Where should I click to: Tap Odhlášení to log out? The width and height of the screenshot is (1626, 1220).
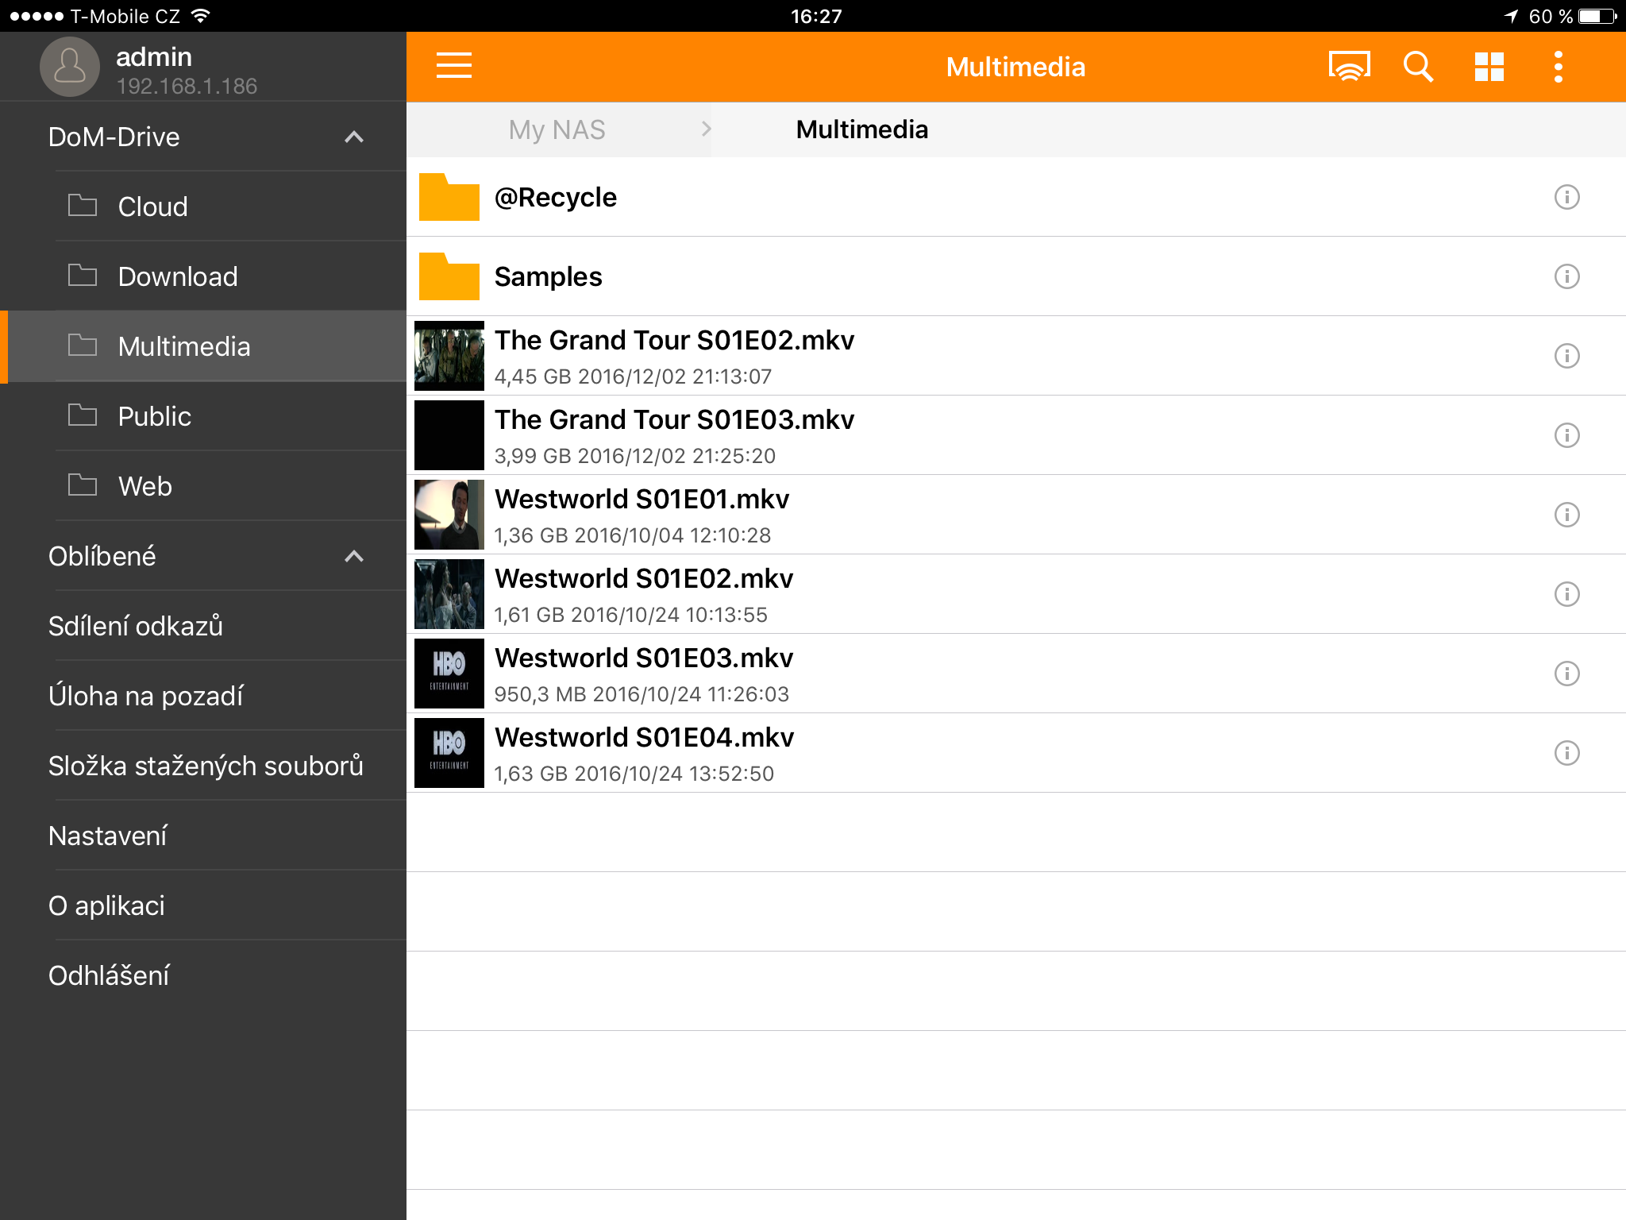click(x=109, y=975)
